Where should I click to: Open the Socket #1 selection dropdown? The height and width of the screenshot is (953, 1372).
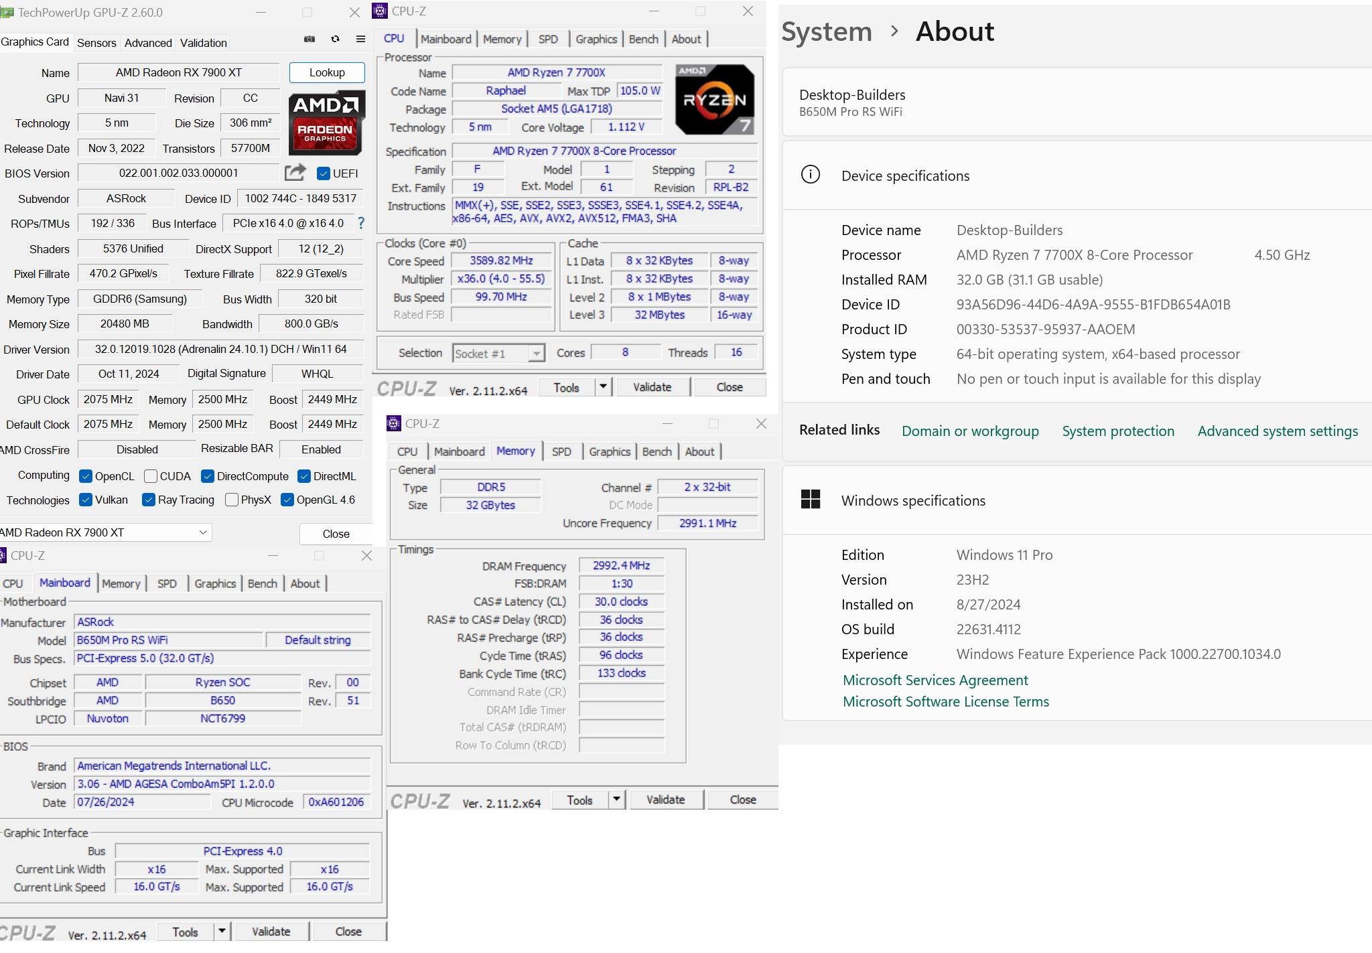coord(498,353)
